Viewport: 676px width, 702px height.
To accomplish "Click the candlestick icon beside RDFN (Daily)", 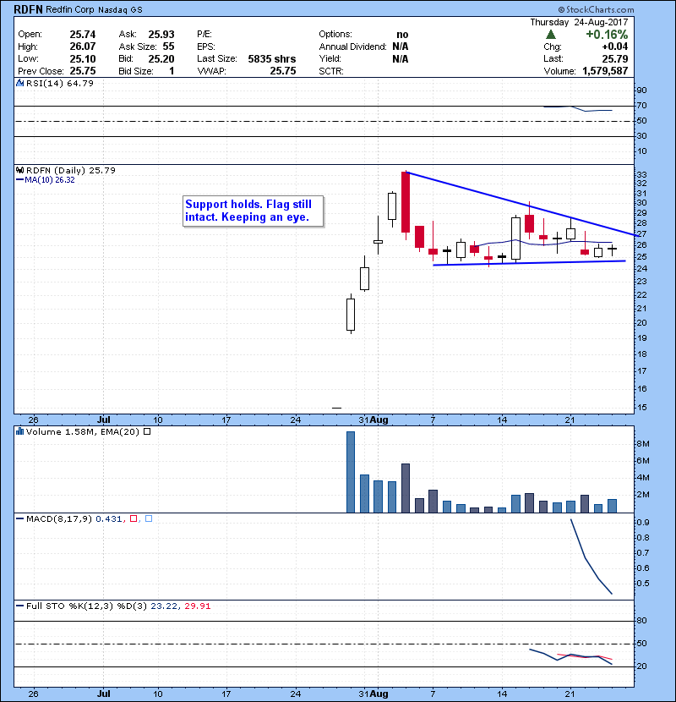I will click(19, 170).
